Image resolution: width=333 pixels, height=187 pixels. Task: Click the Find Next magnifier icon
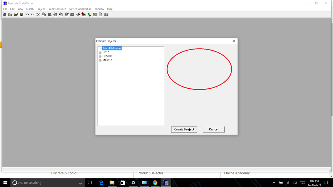tap(61, 14)
